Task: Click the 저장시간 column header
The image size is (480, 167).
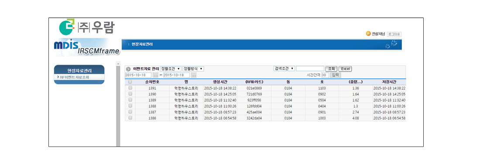Action: pos(389,82)
